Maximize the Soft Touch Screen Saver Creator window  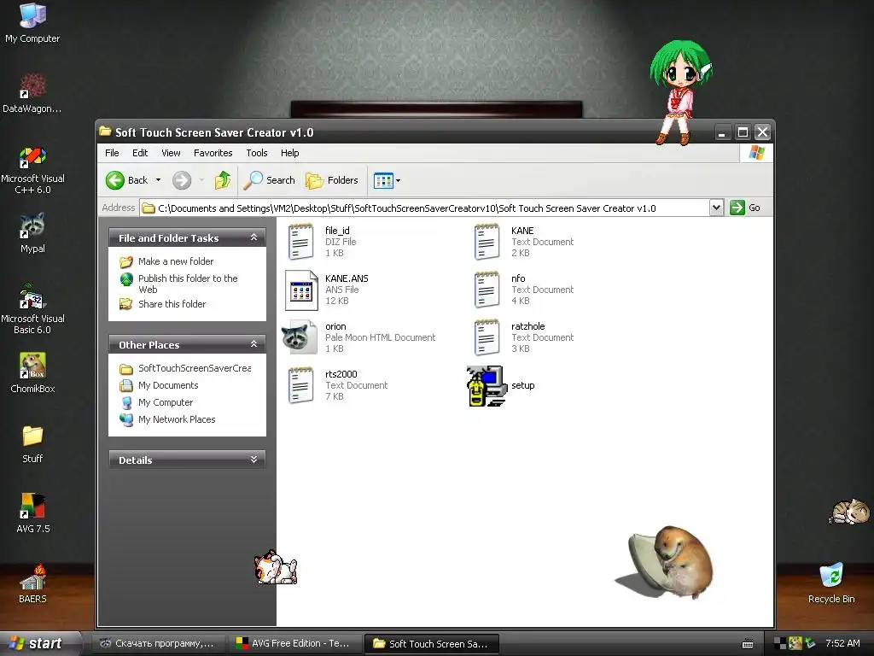click(x=743, y=132)
